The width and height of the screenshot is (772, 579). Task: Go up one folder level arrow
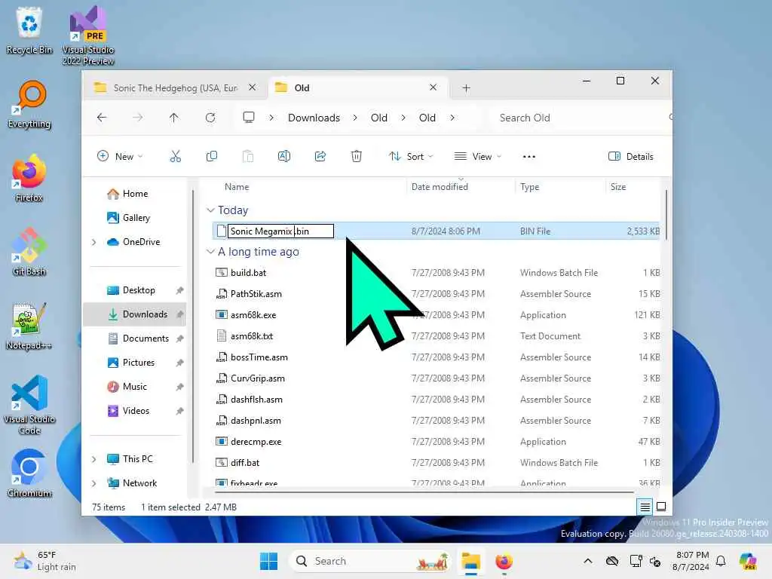tap(174, 118)
